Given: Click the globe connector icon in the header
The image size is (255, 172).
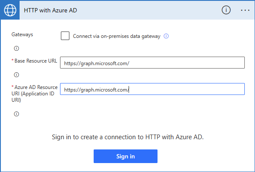Looking at the screenshot, I should coord(10,10).
